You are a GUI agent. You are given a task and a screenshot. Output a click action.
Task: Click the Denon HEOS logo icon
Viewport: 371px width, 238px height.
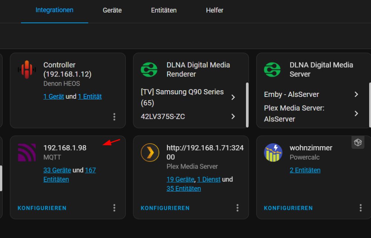point(27,70)
